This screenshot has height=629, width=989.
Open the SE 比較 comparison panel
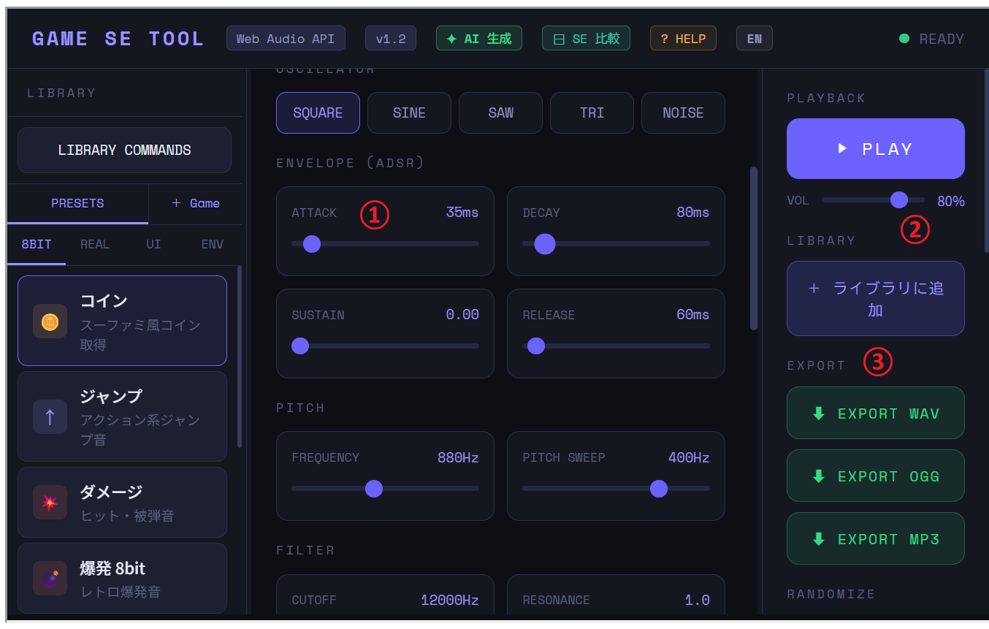pyautogui.click(x=586, y=39)
